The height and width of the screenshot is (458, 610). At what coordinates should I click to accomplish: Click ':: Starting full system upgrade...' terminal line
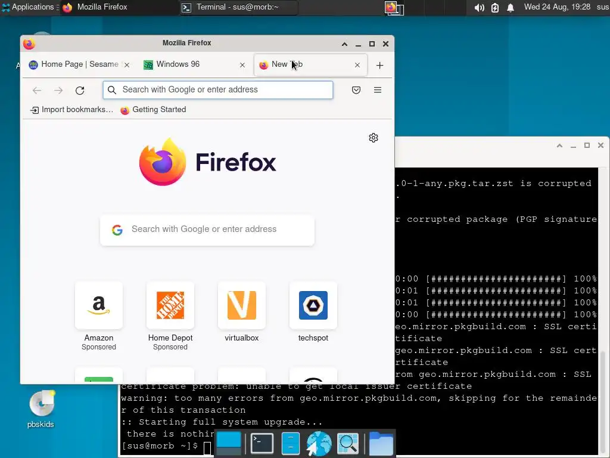pos(222,422)
